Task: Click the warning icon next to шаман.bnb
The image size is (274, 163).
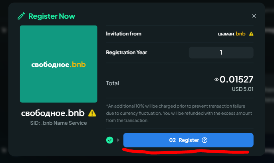Action: coord(251,34)
